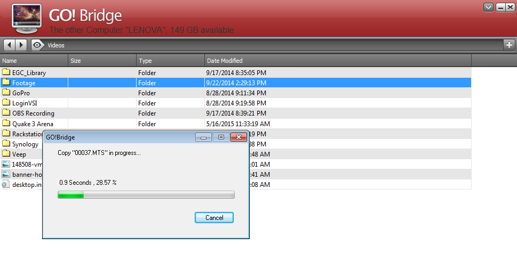Click the OBS Recording folder name

[33, 113]
